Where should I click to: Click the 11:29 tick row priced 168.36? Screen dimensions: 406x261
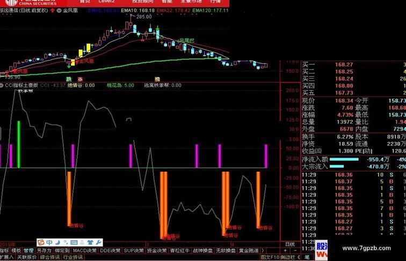[x=354, y=175]
